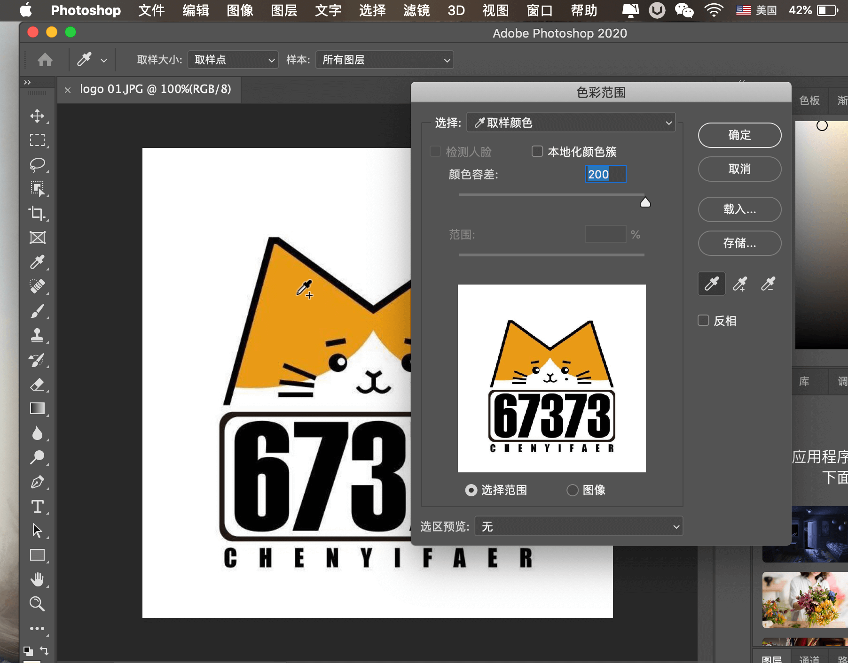The width and height of the screenshot is (848, 663).
Task: Select the Gradient tool
Action: 37,409
